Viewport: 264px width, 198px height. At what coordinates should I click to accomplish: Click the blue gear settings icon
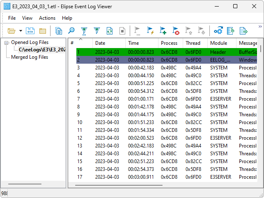click(x=218, y=31)
